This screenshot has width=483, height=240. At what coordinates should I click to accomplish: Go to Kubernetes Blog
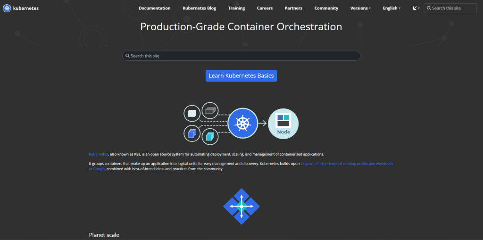(x=200, y=8)
